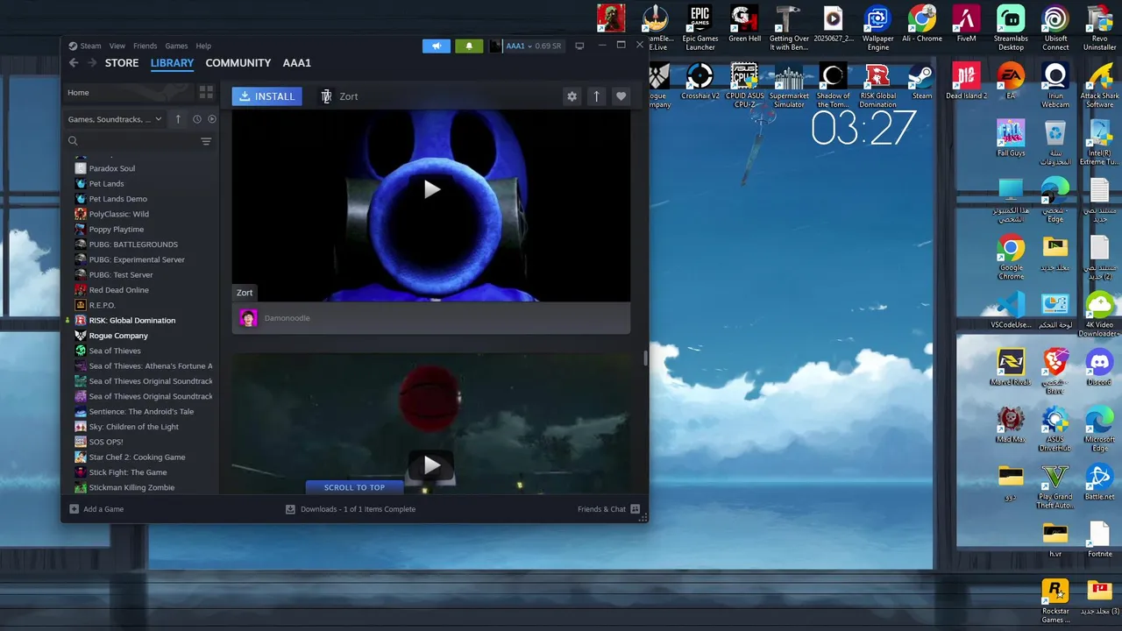
Task: Open Crosshair V2 desktop shortcut
Action: (699, 82)
